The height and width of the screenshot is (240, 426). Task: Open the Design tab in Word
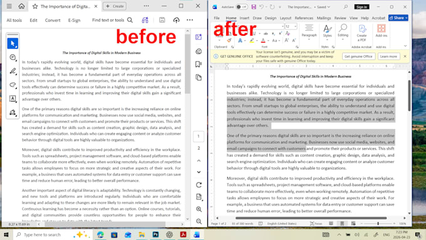271,18
